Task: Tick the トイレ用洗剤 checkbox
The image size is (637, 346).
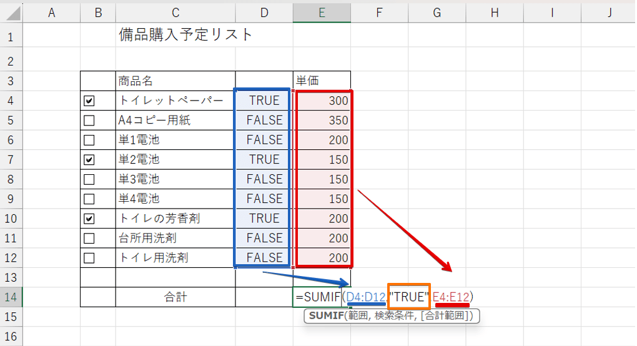Action: [x=89, y=258]
